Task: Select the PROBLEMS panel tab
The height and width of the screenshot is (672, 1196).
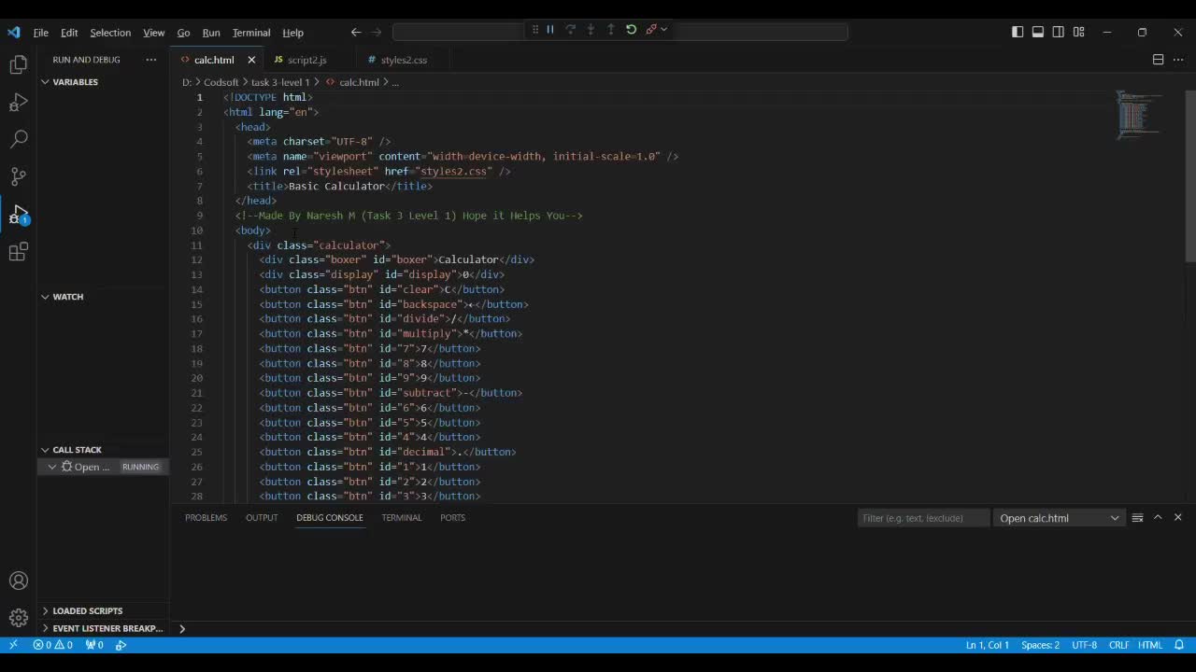Action: 206,517
